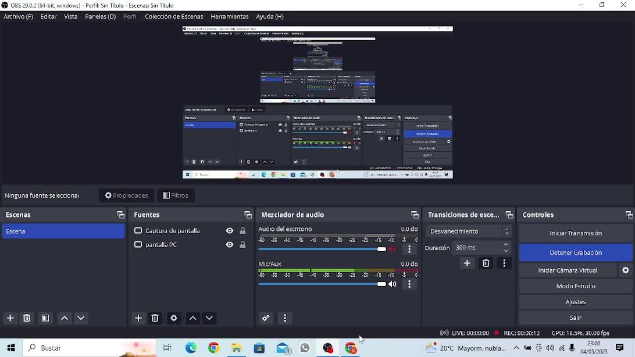Click Duración 300 ms input field
Image resolution: width=635 pixels, height=357 pixels.
click(x=478, y=248)
